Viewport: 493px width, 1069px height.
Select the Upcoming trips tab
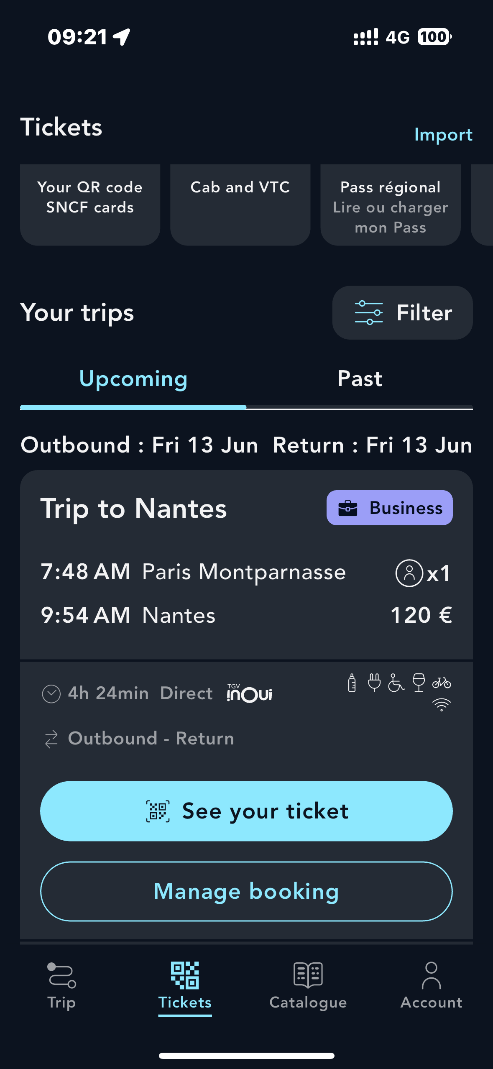[x=133, y=379]
